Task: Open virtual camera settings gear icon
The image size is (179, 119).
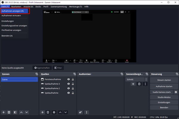Action: point(176,92)
